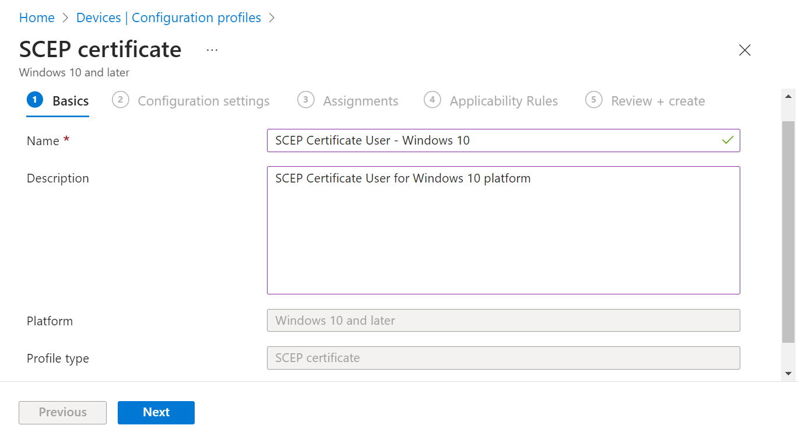
Task: Click the vertical scrollbar thumb
Action: coord(788,230)
